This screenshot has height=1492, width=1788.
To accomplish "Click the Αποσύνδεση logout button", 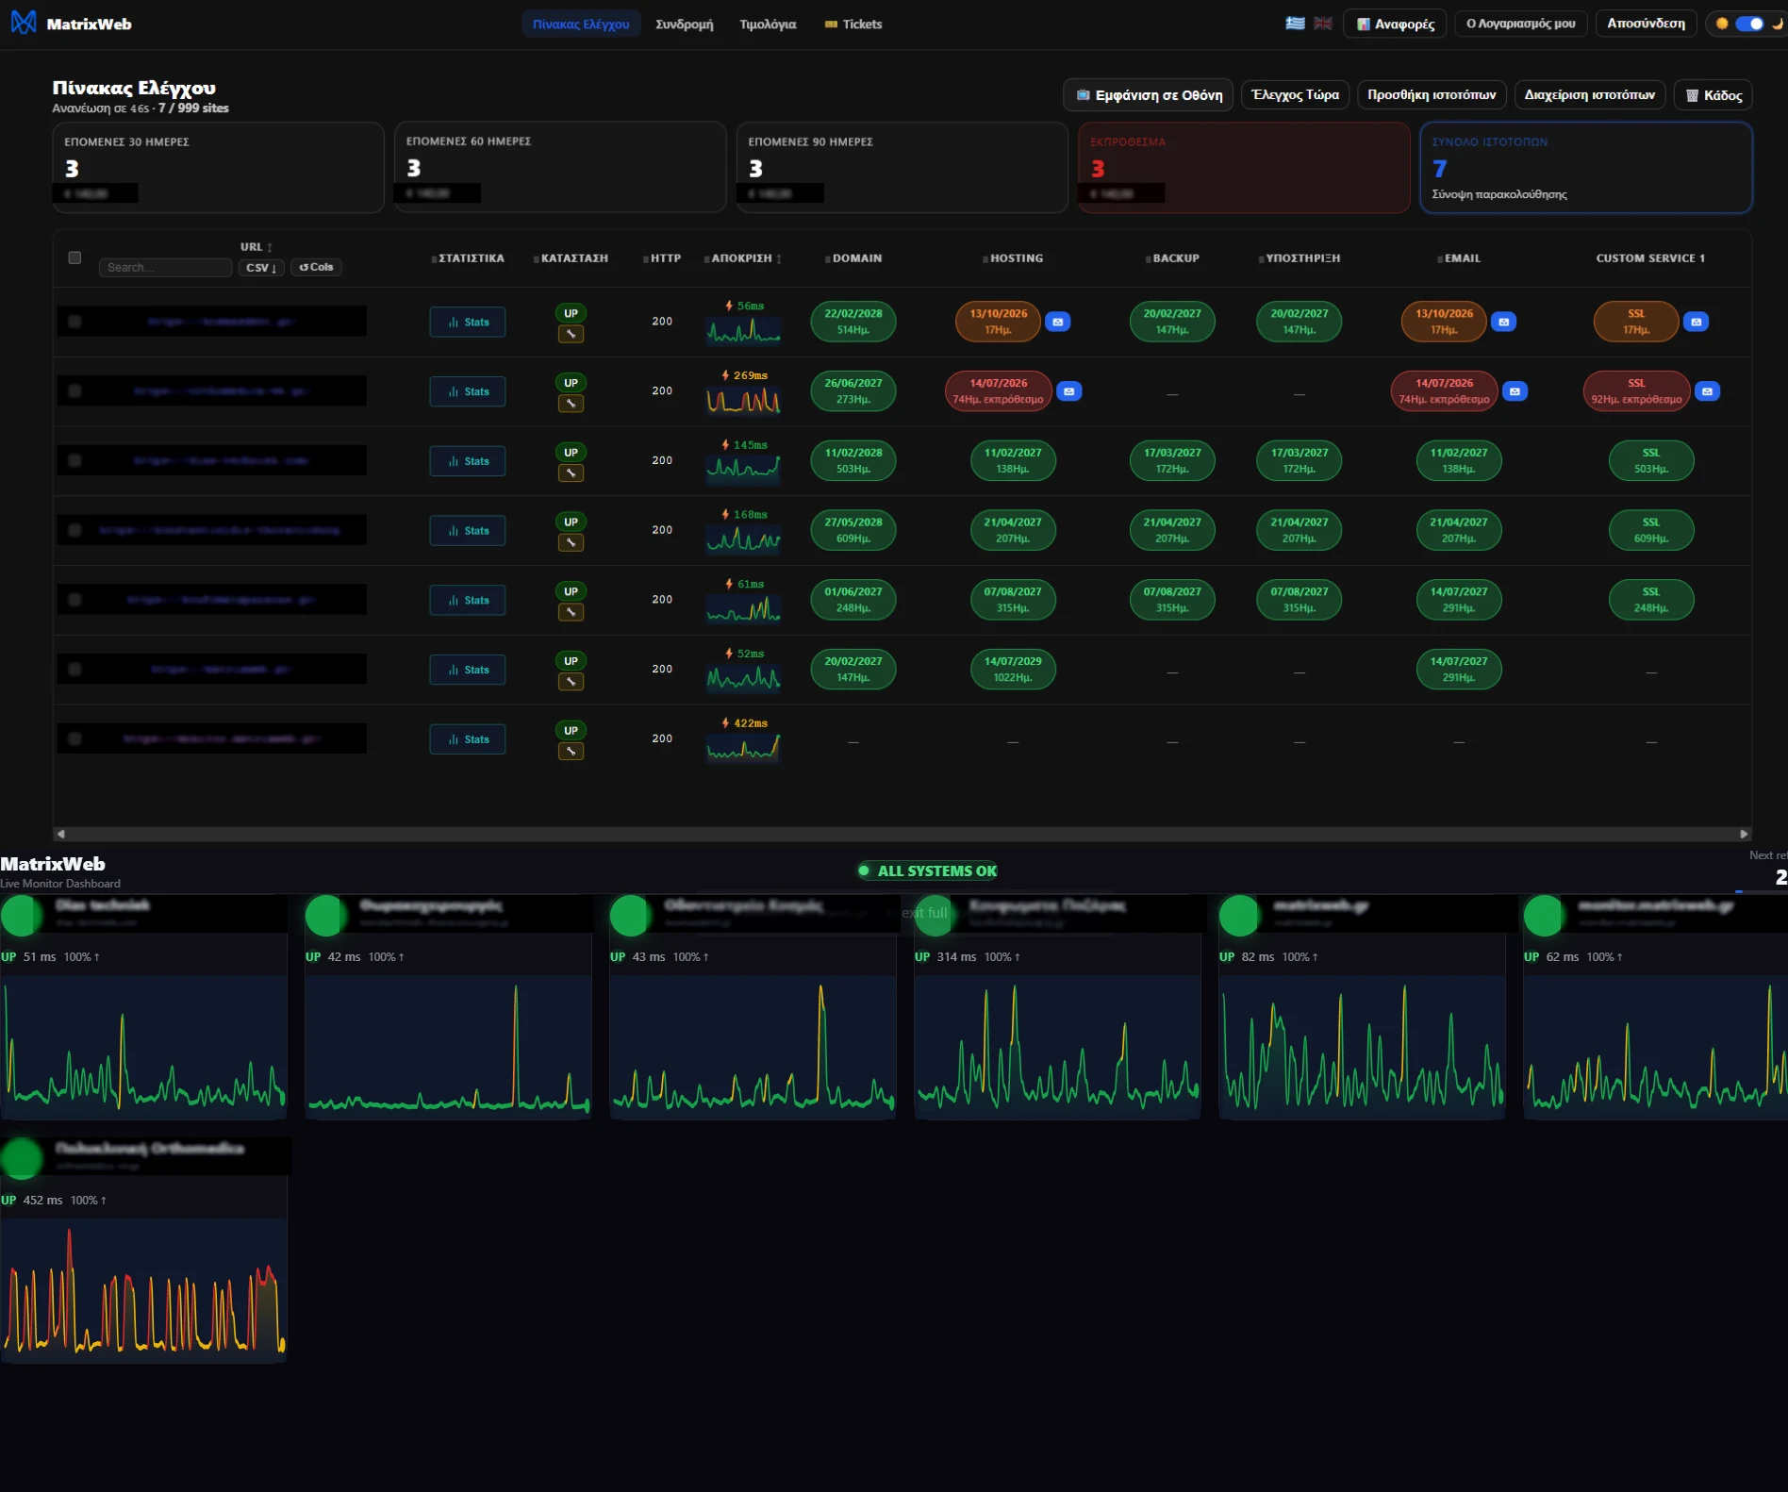I will pyautogui.click(x=1646, y=24).
